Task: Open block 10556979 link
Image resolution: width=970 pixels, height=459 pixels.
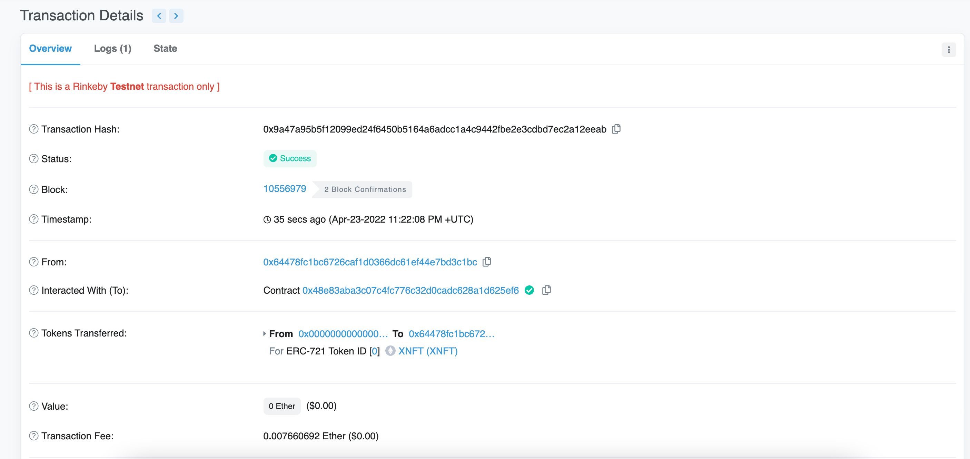Action: click(x=285, y=189)
